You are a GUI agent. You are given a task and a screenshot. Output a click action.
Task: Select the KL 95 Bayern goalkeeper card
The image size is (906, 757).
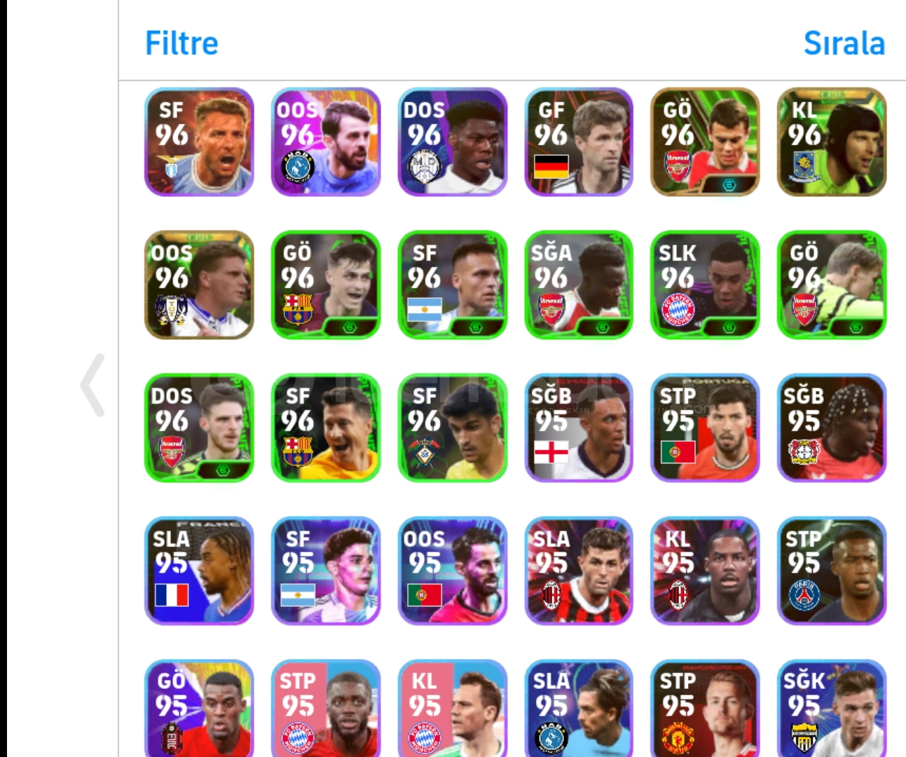coord(453,708)
